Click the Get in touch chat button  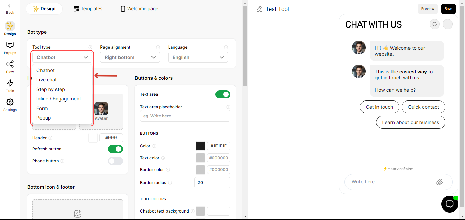pyautogui.click(x=379, y=107)
